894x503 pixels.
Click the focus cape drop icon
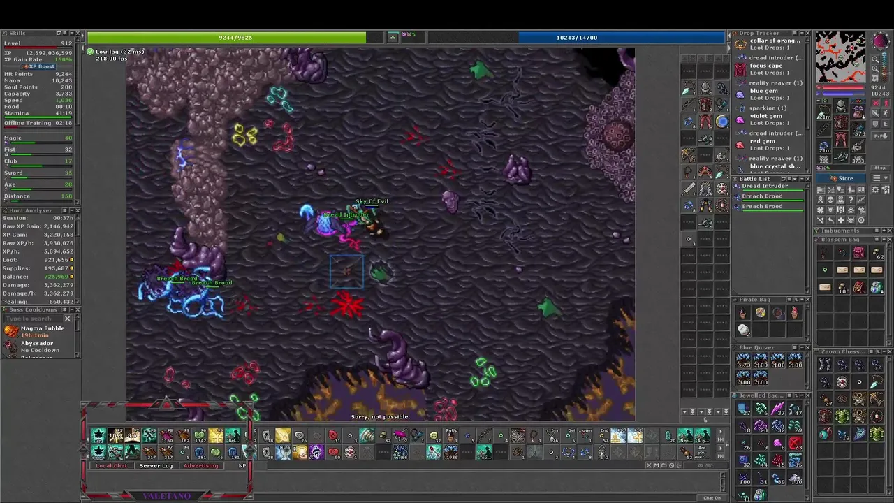pos(740,69)
